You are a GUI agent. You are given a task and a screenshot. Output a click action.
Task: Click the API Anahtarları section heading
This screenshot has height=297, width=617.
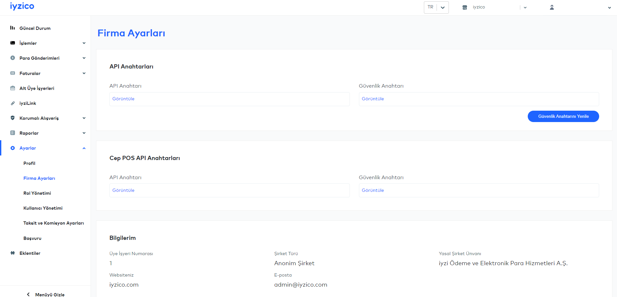(131, 67)
